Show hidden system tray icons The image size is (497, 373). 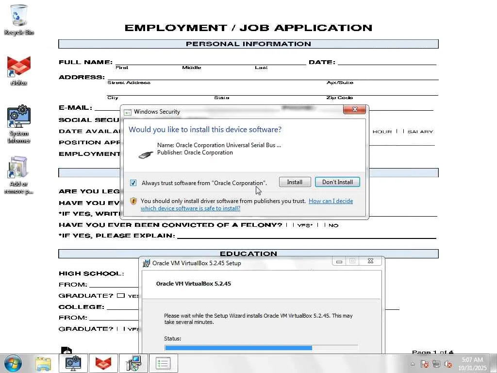[x=413, y=364]
